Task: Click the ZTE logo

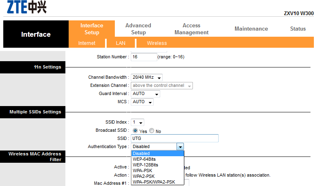Action: click(27, 7)
